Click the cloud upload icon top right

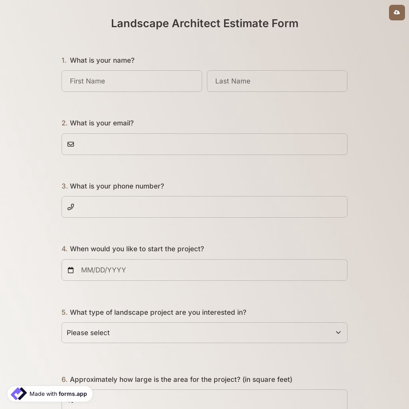tap(396, 12)
